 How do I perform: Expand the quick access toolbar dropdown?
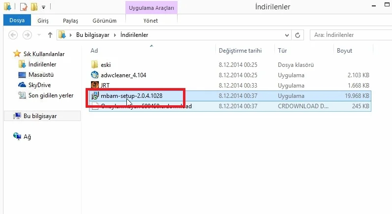(43, 7)
